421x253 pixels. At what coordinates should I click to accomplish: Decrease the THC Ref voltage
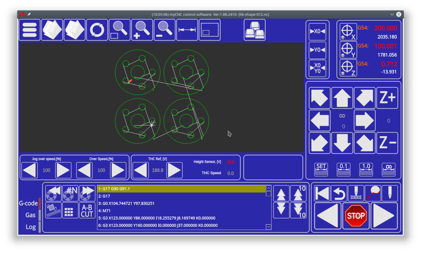[x=141, y=170]
